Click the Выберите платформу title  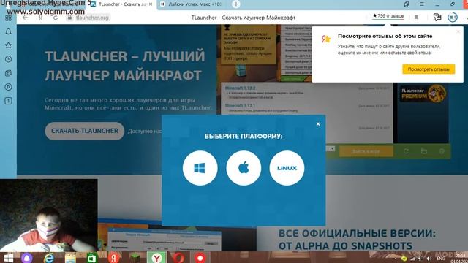tap(244, 137)
